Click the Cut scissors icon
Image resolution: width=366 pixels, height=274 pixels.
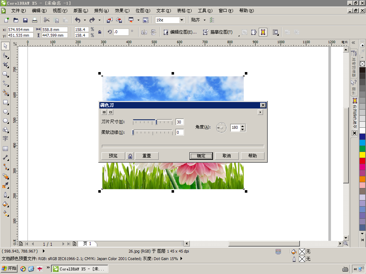[47, 20]
